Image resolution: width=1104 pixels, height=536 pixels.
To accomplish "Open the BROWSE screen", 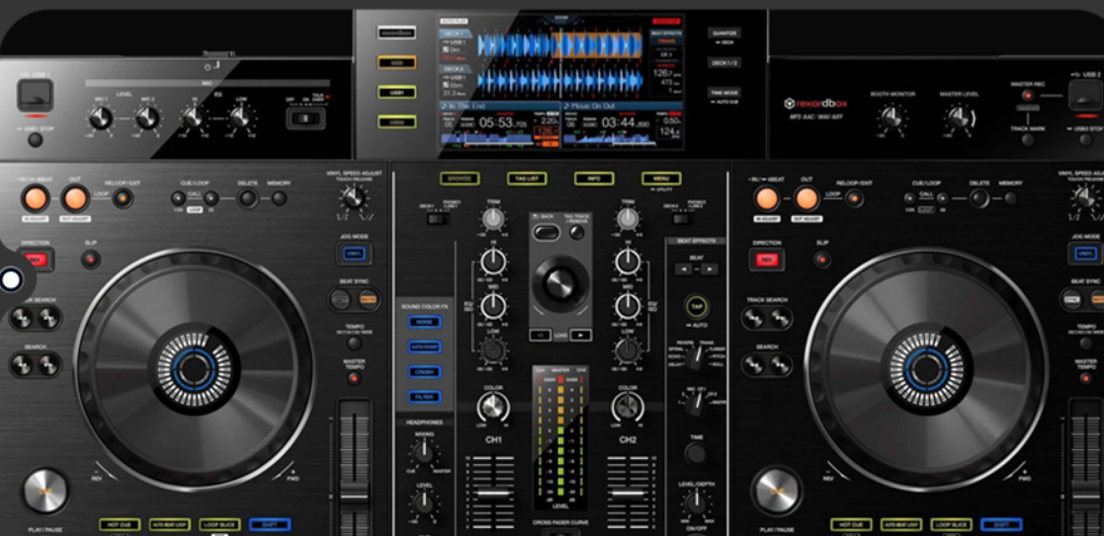I will coord(460,179).
